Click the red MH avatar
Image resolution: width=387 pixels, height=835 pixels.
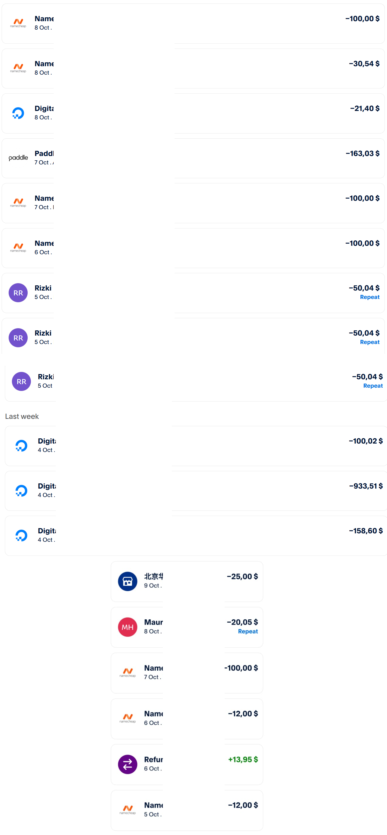click(x=127, y=627)
